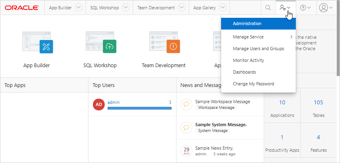Viewport: 340px width, 163px height.
Task: Click the System Message tag
Action: (x=213, y=131)
